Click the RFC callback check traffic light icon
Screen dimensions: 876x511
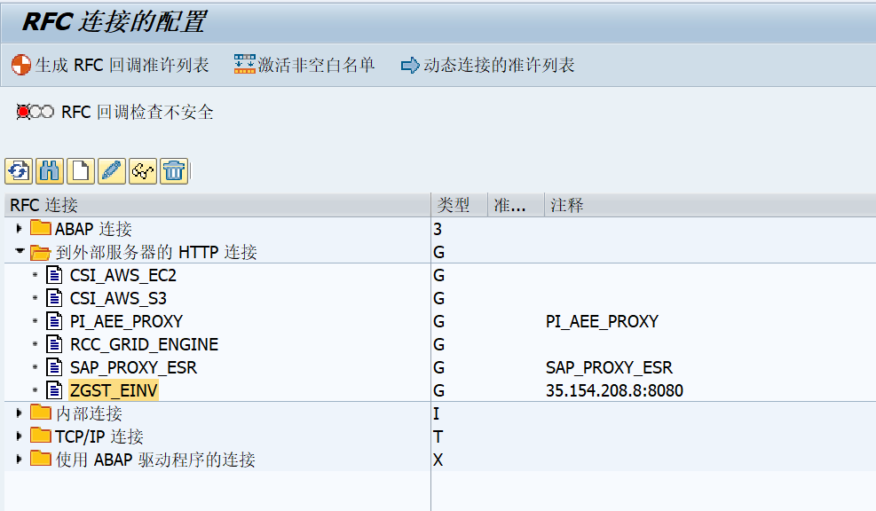click(x=35, y=113)
